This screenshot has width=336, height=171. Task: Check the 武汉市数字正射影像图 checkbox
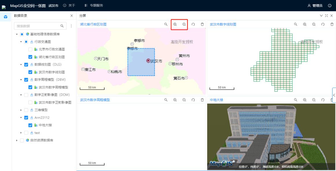[x=30, y=102]
